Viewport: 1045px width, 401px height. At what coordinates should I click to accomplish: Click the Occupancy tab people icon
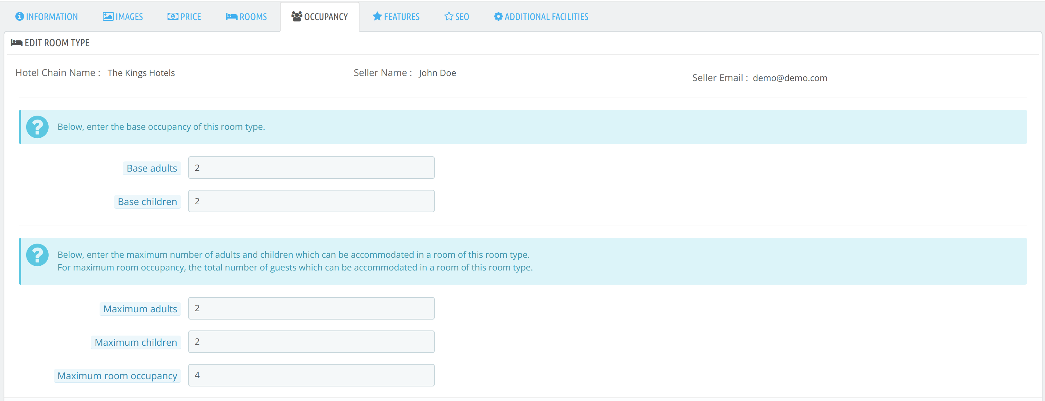(x=297, y=16)
